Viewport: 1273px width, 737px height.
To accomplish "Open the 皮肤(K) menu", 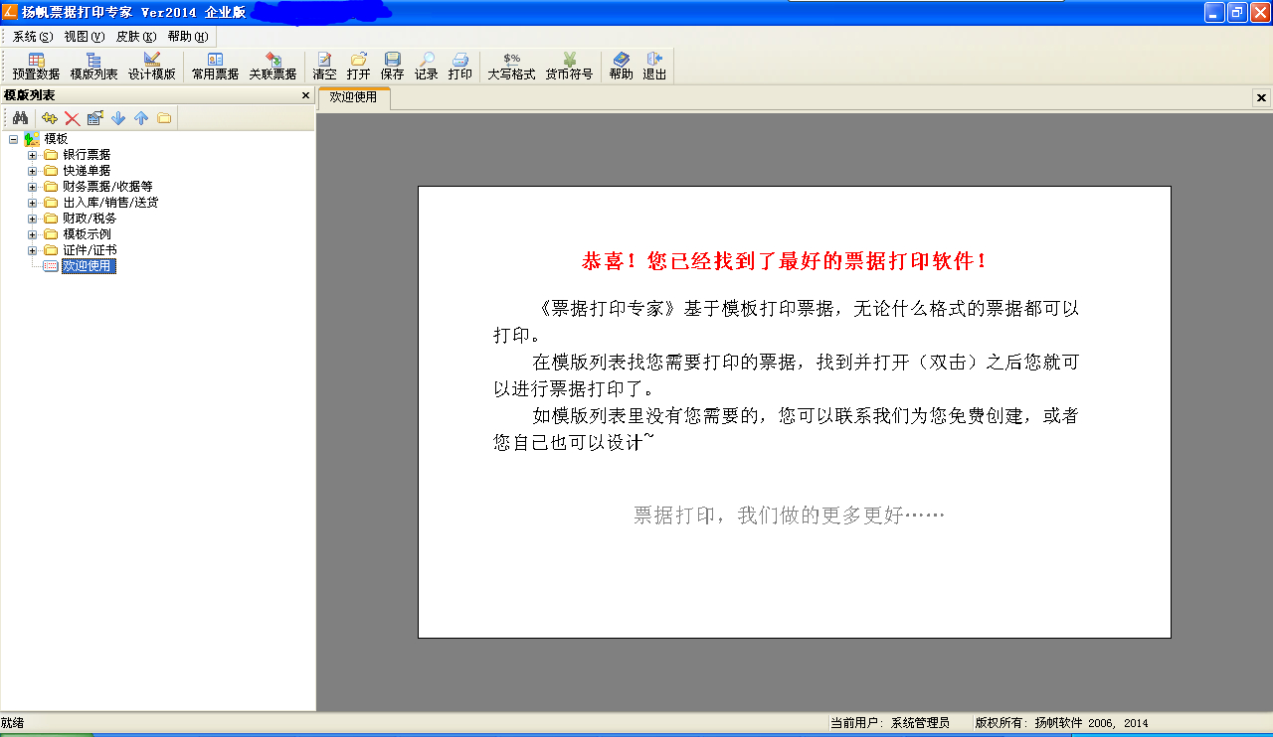I will coord(136,37).
